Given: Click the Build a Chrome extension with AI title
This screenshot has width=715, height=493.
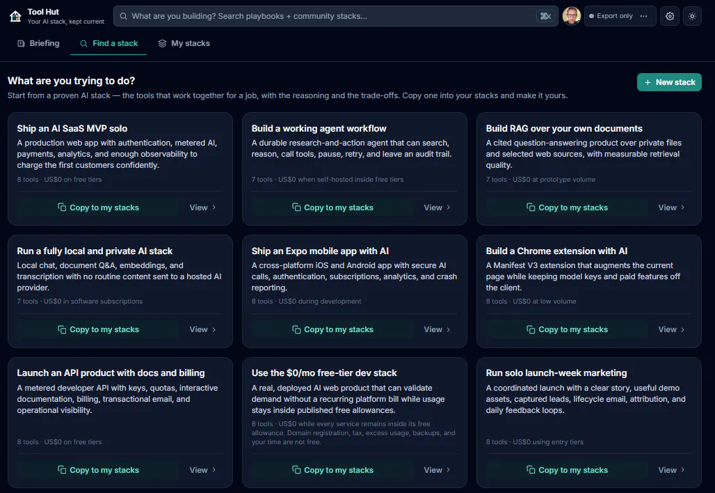Looking at the screenshot, I should point(556,251).
